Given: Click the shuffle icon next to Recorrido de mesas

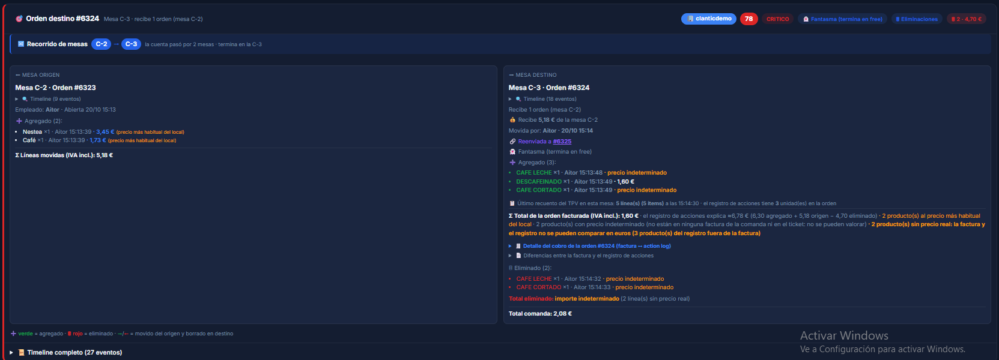Looking at the screenshot, I should pos(21,44).
